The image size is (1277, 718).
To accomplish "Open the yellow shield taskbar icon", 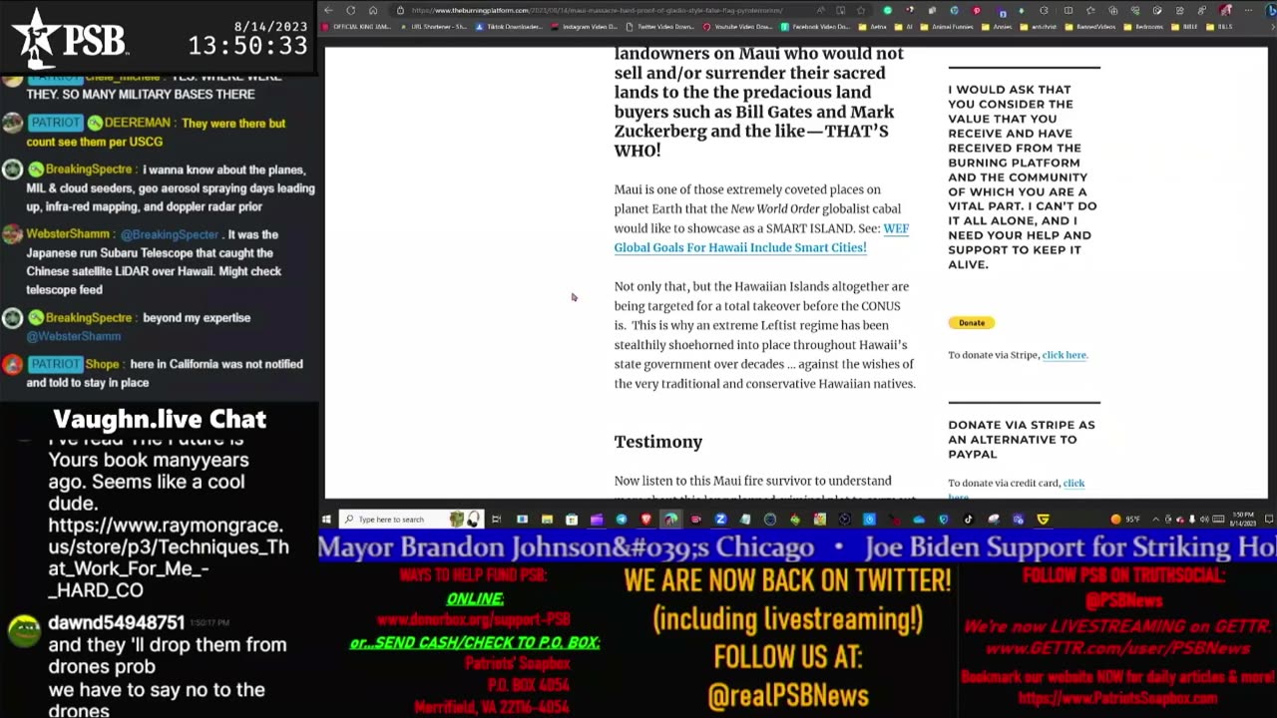I will 1043,519.
